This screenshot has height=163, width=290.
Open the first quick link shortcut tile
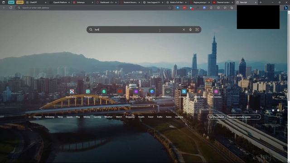72,91
